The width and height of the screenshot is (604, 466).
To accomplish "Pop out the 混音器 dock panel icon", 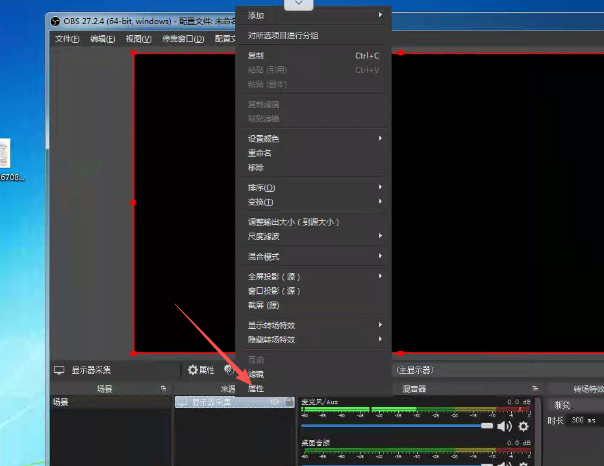I will click(x=535, y=389).
